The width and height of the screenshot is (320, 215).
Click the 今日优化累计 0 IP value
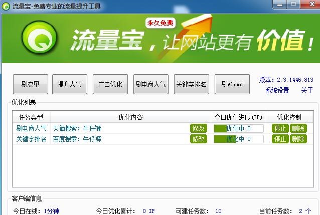pos(148,211)
